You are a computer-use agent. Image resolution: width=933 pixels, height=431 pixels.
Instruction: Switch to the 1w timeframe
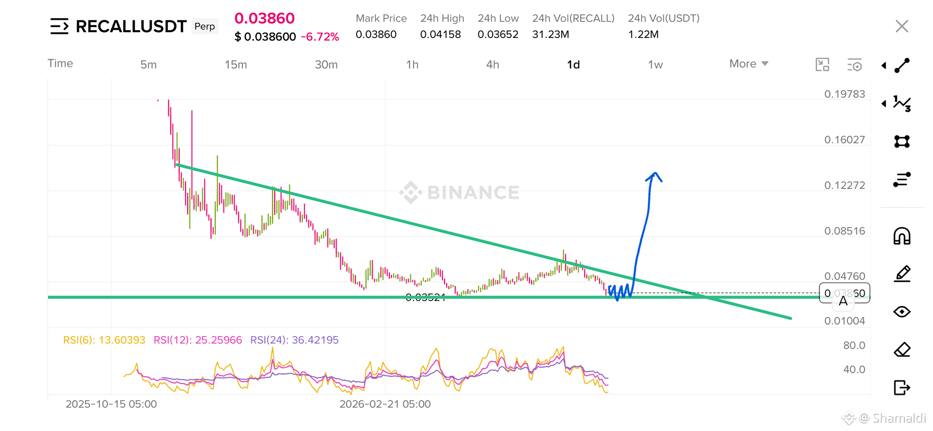click(x=655, y=65)
